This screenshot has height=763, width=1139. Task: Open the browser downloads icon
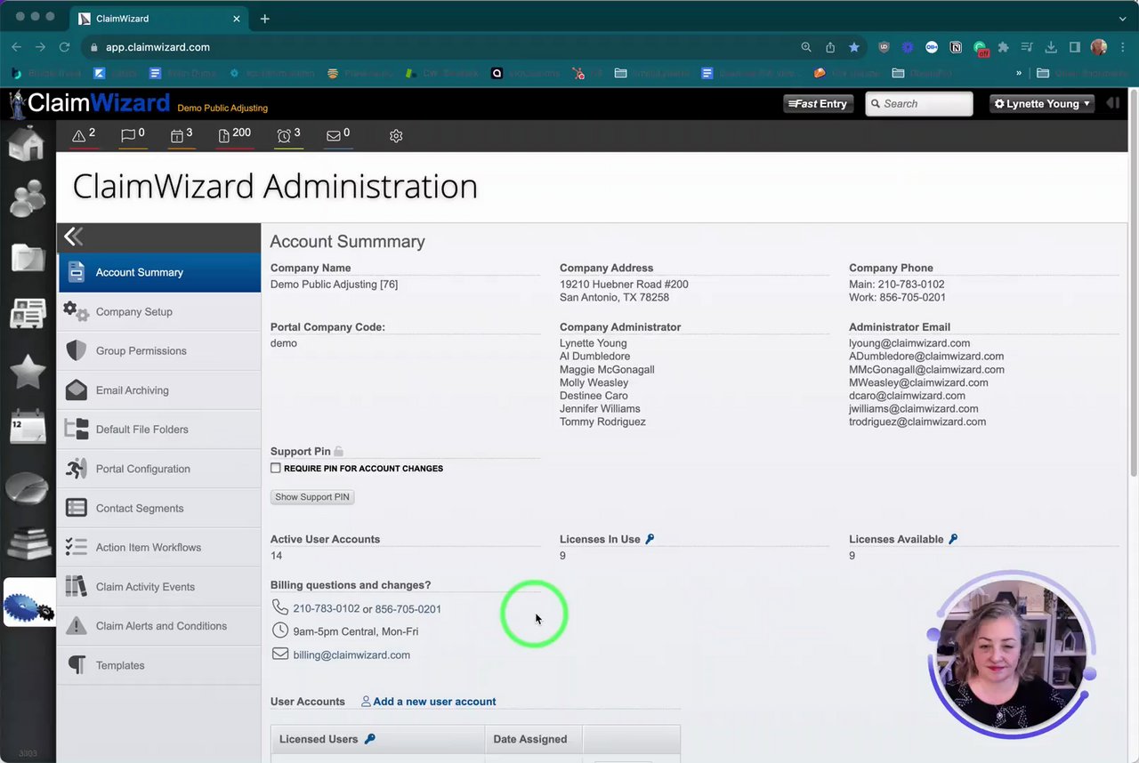click(x=1051, y=47)
